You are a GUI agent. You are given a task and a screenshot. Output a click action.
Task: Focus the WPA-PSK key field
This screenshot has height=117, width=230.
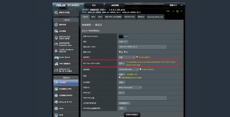[142, 98]
